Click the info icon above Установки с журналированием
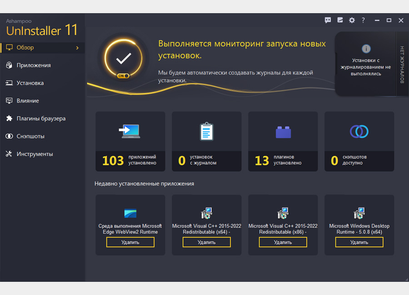This screenshot has width=409, height=295. (366, 49)
